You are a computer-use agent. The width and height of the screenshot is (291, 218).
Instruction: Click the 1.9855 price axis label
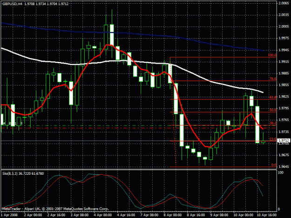[x=284, y=85]
